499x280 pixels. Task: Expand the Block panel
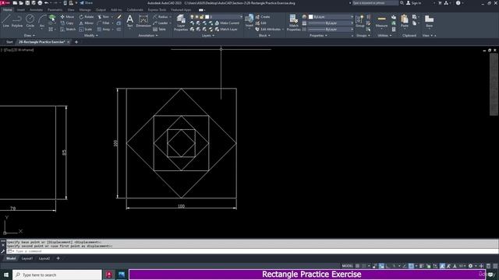click(264, 36)
